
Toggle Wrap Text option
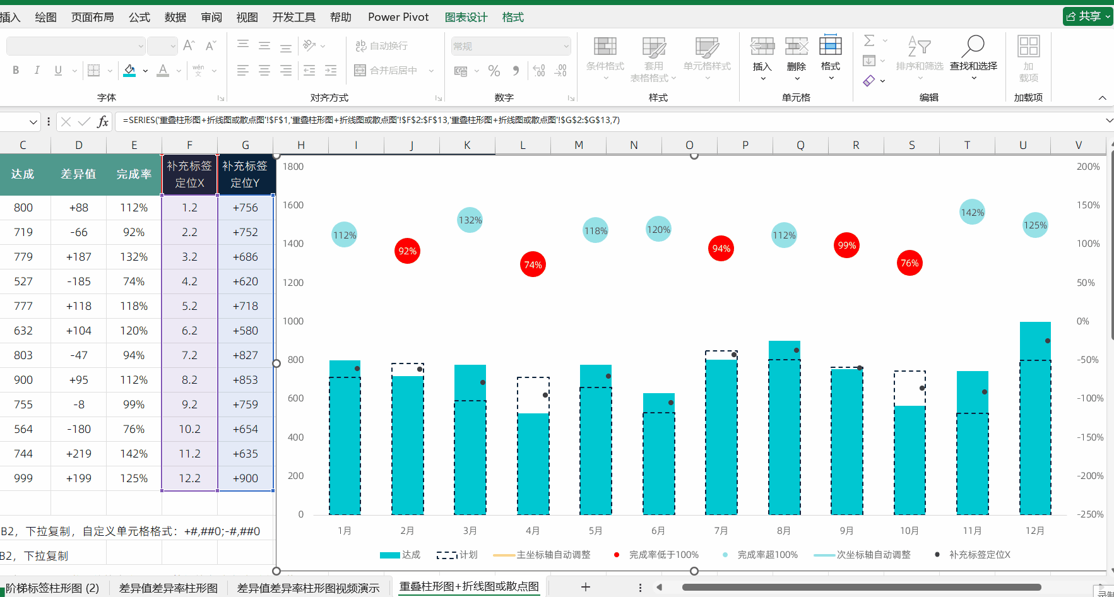click(382, 45)
